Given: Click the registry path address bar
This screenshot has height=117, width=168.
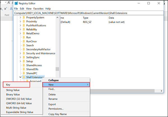Looking at the screenshot, I should coord(88,13).
